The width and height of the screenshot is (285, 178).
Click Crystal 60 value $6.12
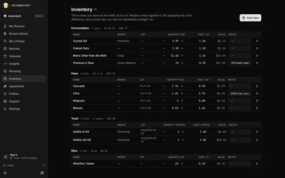pos(222,41)
